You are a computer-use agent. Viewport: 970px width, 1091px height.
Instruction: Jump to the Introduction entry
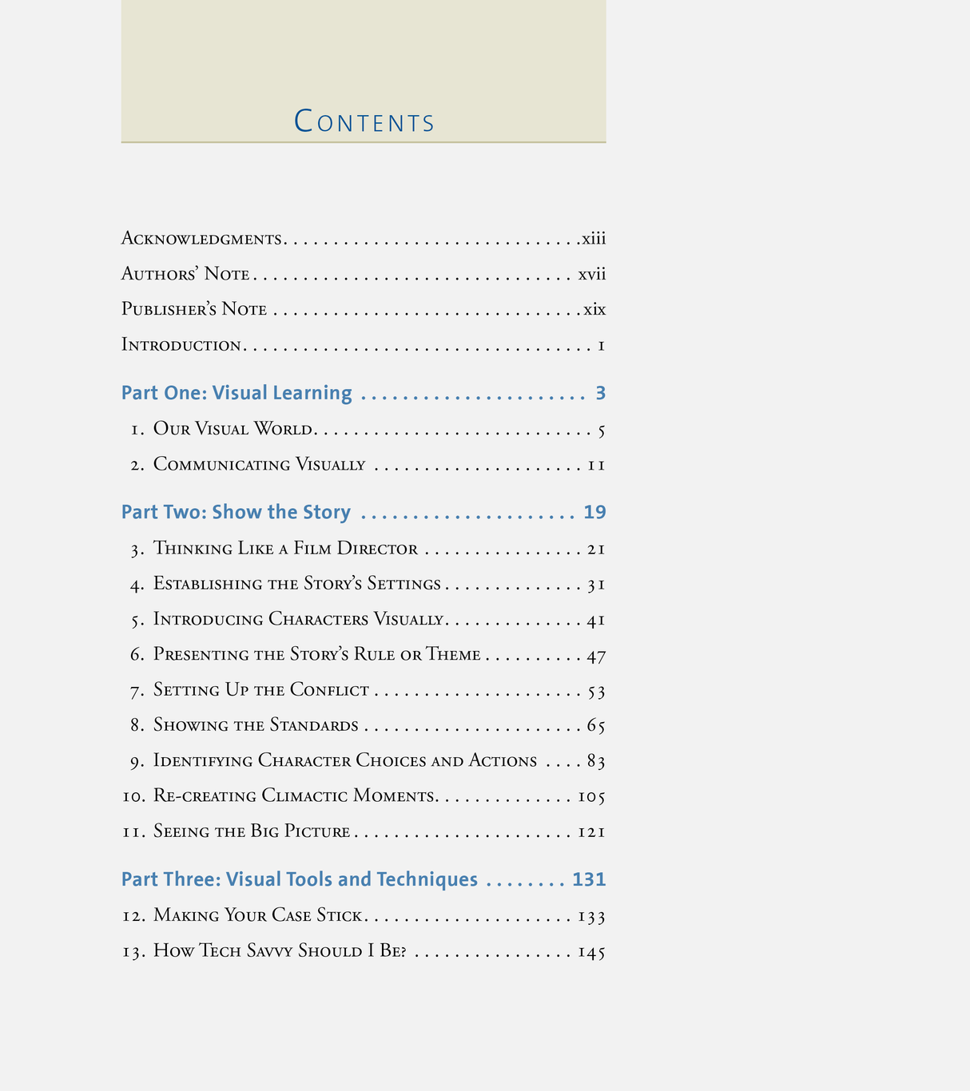click(x=181, y=345)
